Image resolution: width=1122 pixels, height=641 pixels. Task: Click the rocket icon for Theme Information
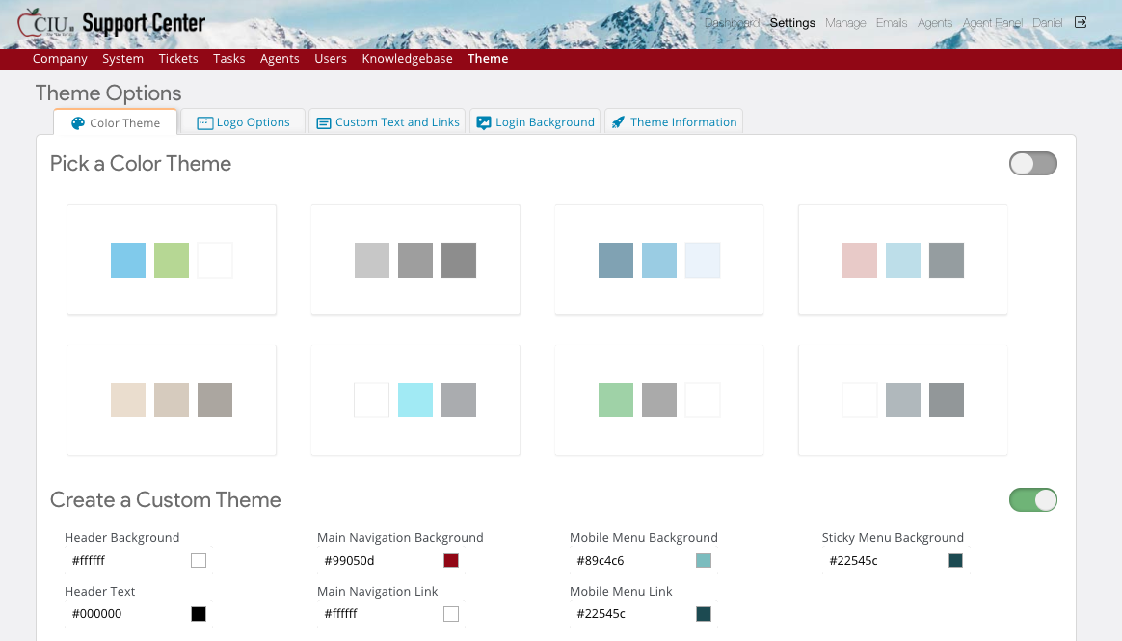[618, 122]
